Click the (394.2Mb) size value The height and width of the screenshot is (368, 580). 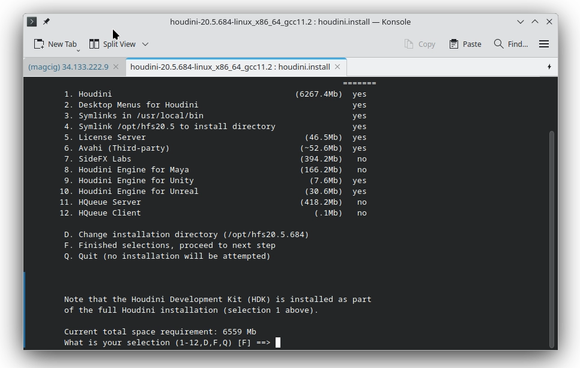click(321, 159)
